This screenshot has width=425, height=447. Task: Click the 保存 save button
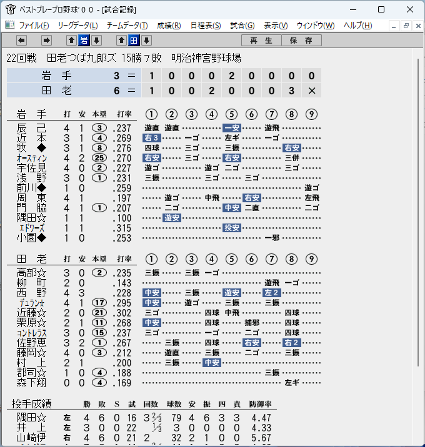coord(301,41)
